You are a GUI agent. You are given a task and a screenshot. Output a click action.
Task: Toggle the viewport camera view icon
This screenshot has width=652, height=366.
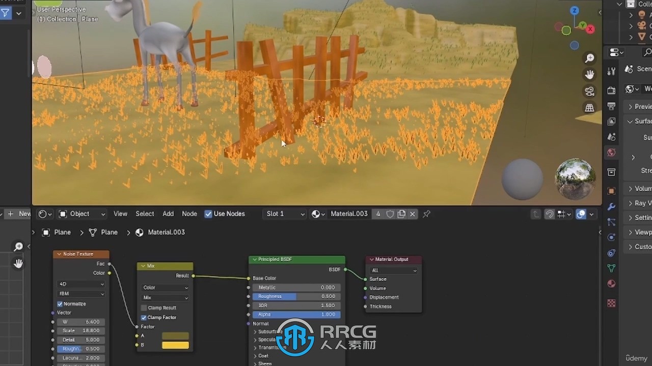590,91
